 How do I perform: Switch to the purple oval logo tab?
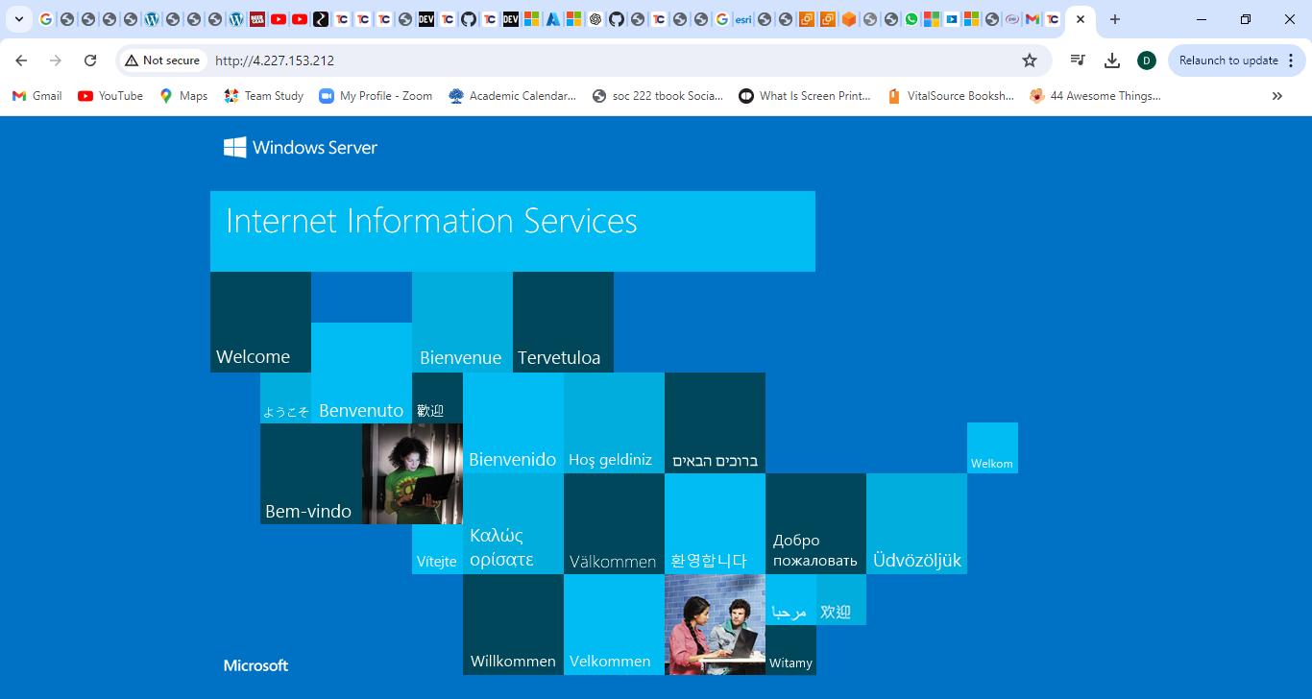1012,19
